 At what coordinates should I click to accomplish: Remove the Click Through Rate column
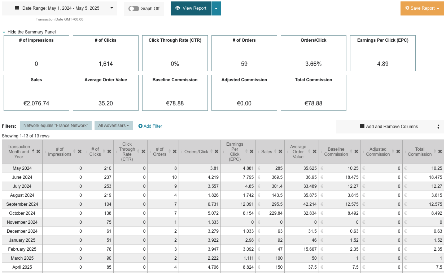(x=143, y=151)
